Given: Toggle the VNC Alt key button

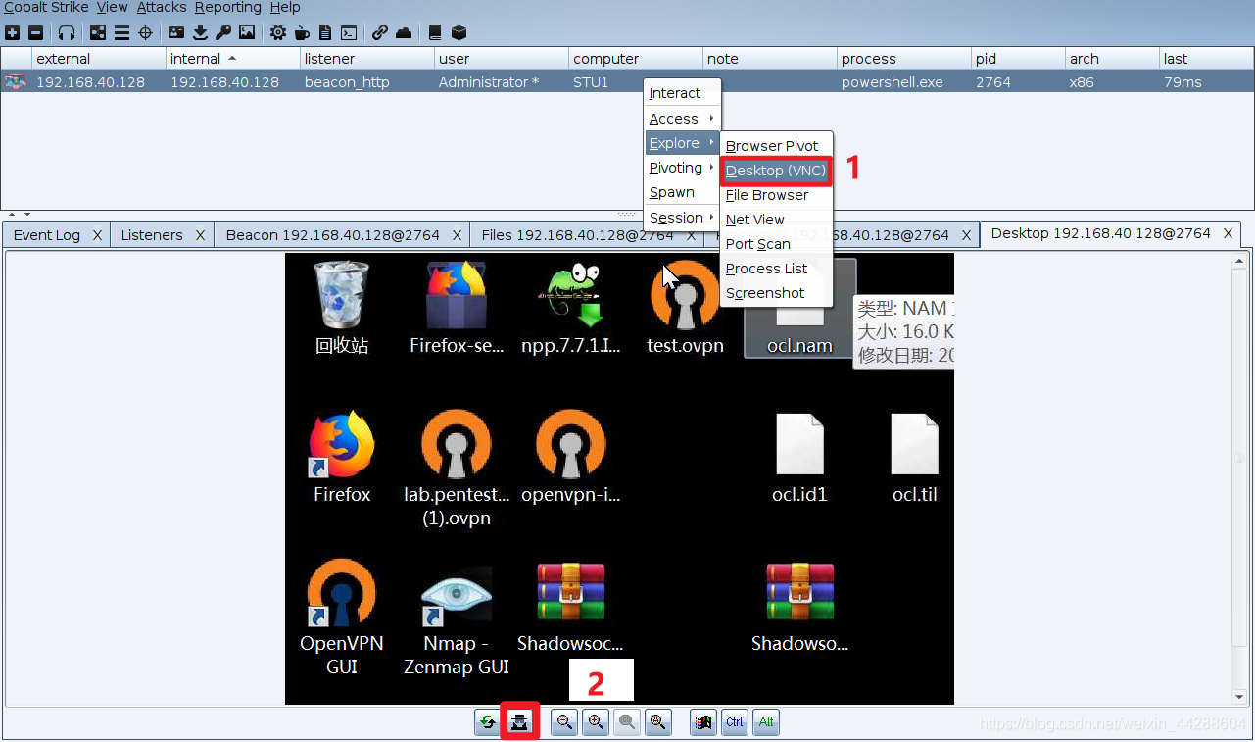Looking at the screenshot, I should click(x=766, y=722).
